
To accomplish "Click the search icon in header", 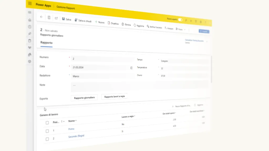I will [x=186, y=20].
